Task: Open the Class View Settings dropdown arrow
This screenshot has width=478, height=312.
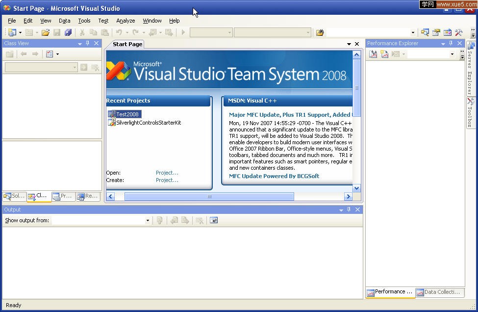Action: click(58, 54)
